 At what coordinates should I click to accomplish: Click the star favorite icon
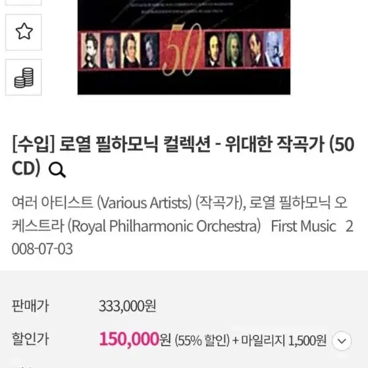click(24, 32)
